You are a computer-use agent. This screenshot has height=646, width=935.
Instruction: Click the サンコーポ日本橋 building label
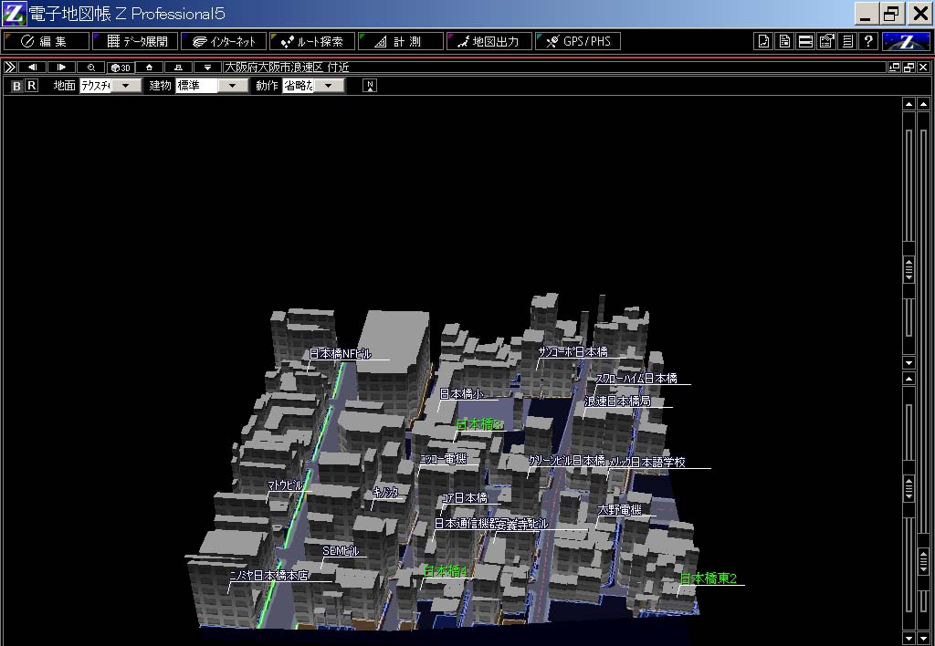coord(573,351)
